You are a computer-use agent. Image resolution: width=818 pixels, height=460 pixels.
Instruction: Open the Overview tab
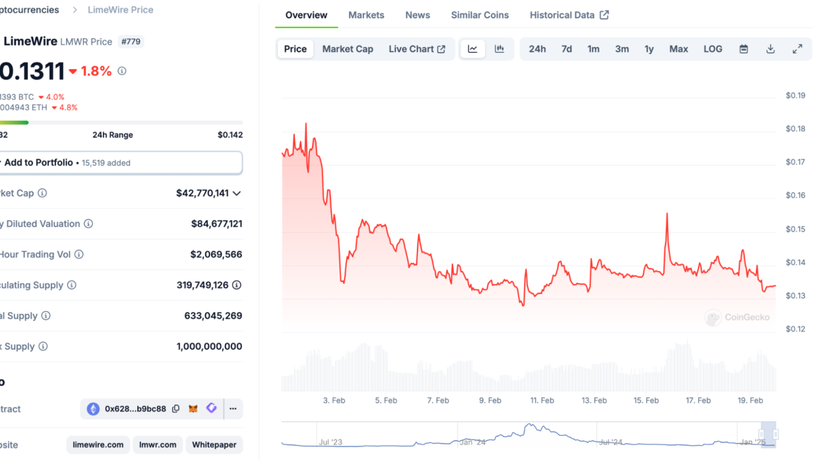(306, 14)
